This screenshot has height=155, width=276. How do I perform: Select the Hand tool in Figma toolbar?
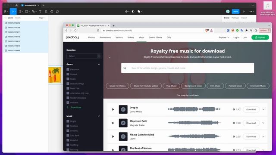pos(52,12)
